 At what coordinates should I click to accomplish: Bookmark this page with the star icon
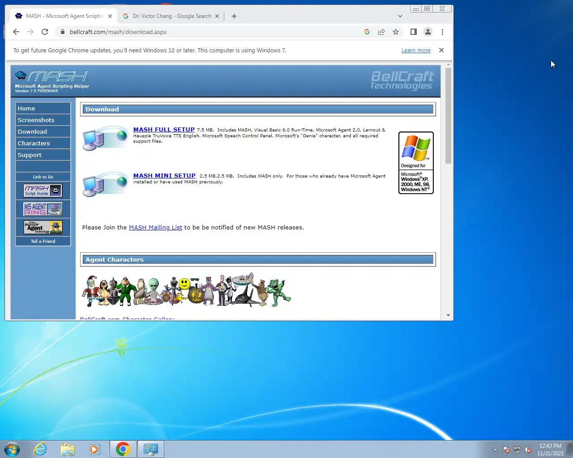pos(396,32)
